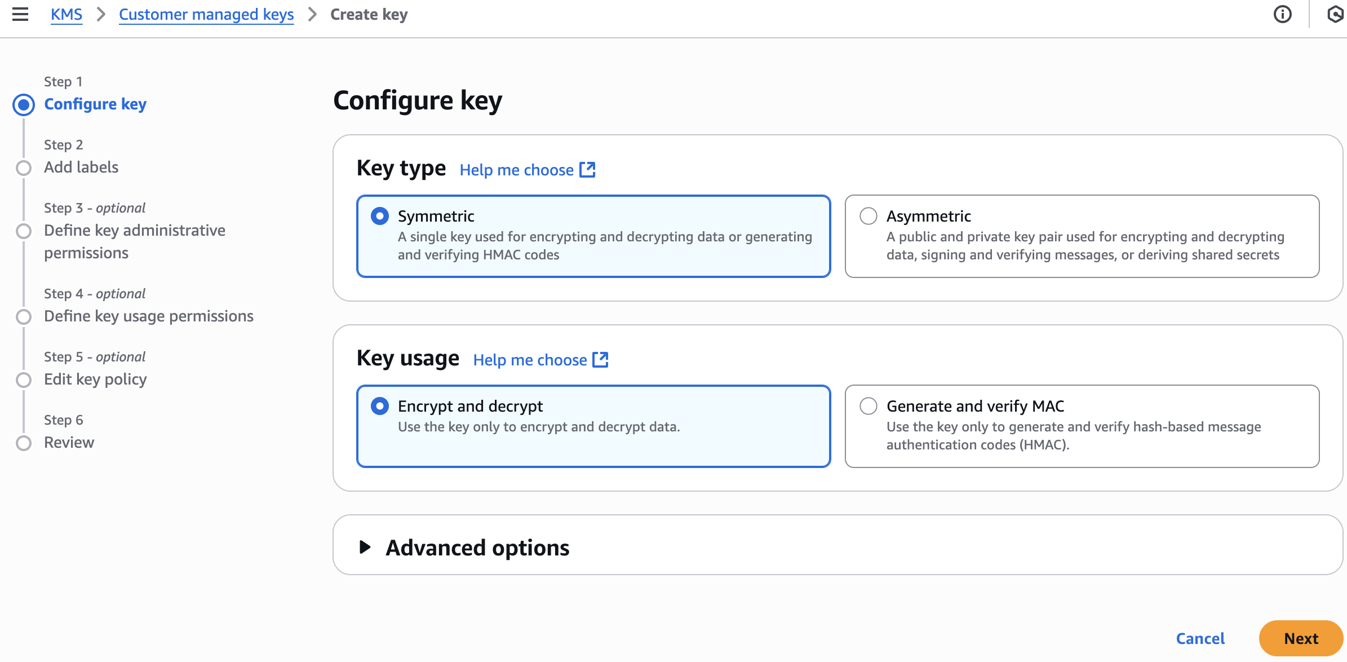Viewport: 1347px width, 662px height.
Task: Select Encrypt and decrypt key usage
Action: coord(380,406)
